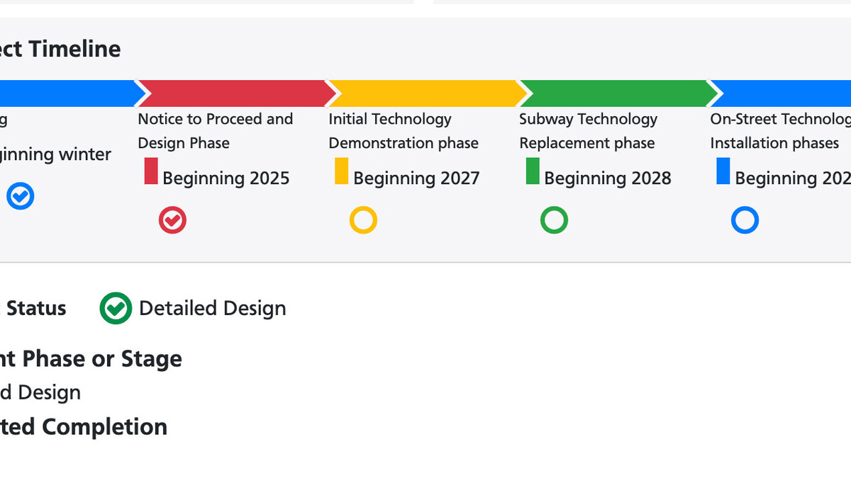Click On-Street Technology Installation phases label
851x478 pixels.
(780, 131)
